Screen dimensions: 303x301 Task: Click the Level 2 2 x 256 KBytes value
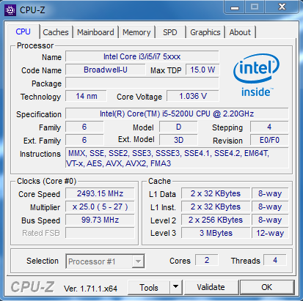(x=216, y=220)
